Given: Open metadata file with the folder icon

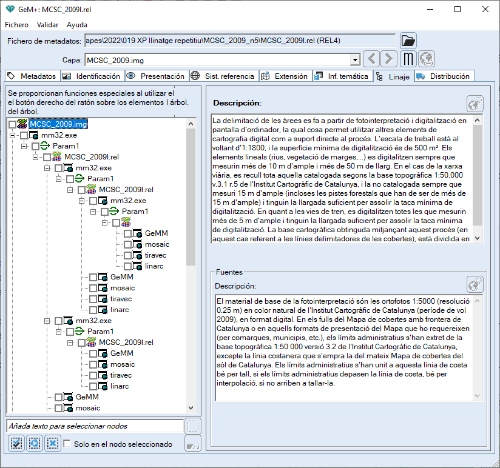Looking at the screenshot, I should pyautogui.click(x=408, y=41).
